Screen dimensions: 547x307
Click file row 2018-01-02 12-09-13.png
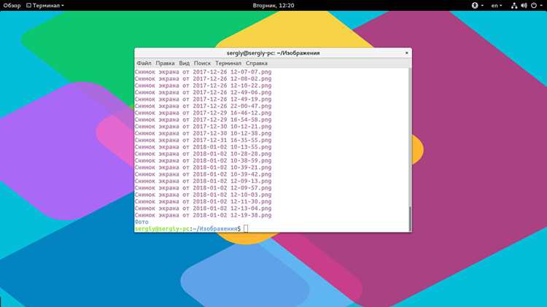pos(203,181)
